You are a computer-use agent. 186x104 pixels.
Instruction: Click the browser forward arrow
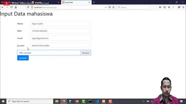click(x=7, y=7)
